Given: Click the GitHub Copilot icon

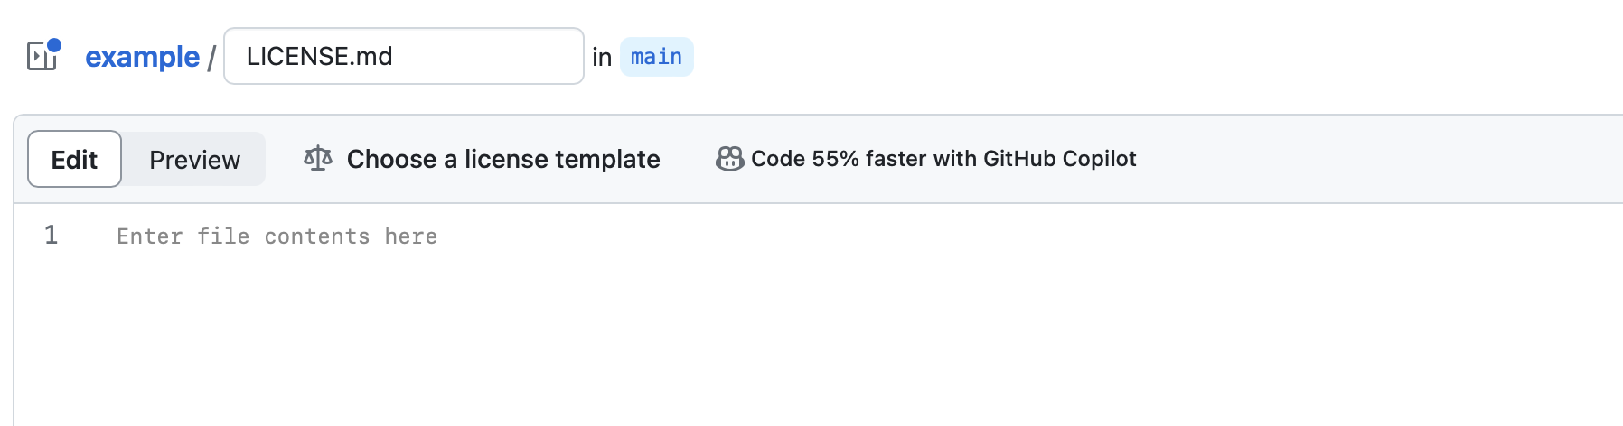Looking at the screenshot, I should click(x=730, y=159).
